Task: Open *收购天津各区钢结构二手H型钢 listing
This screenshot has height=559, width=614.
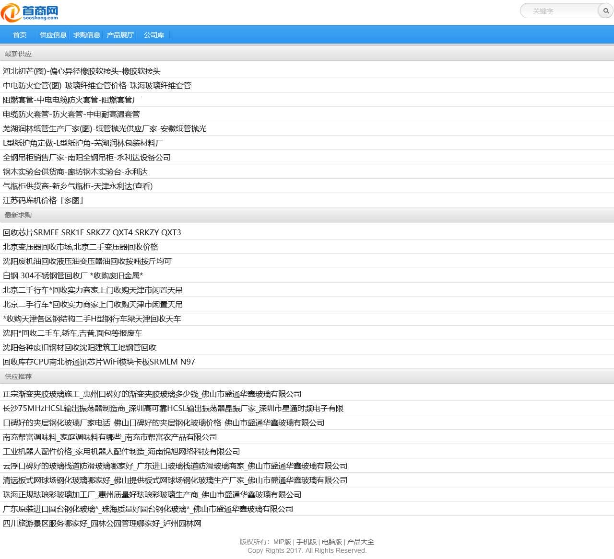Action: point(92,319)
